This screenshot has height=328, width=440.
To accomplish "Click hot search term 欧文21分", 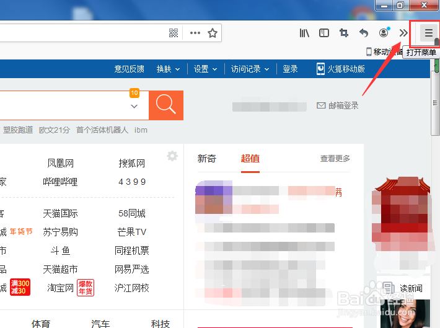I will pos(54,130).
